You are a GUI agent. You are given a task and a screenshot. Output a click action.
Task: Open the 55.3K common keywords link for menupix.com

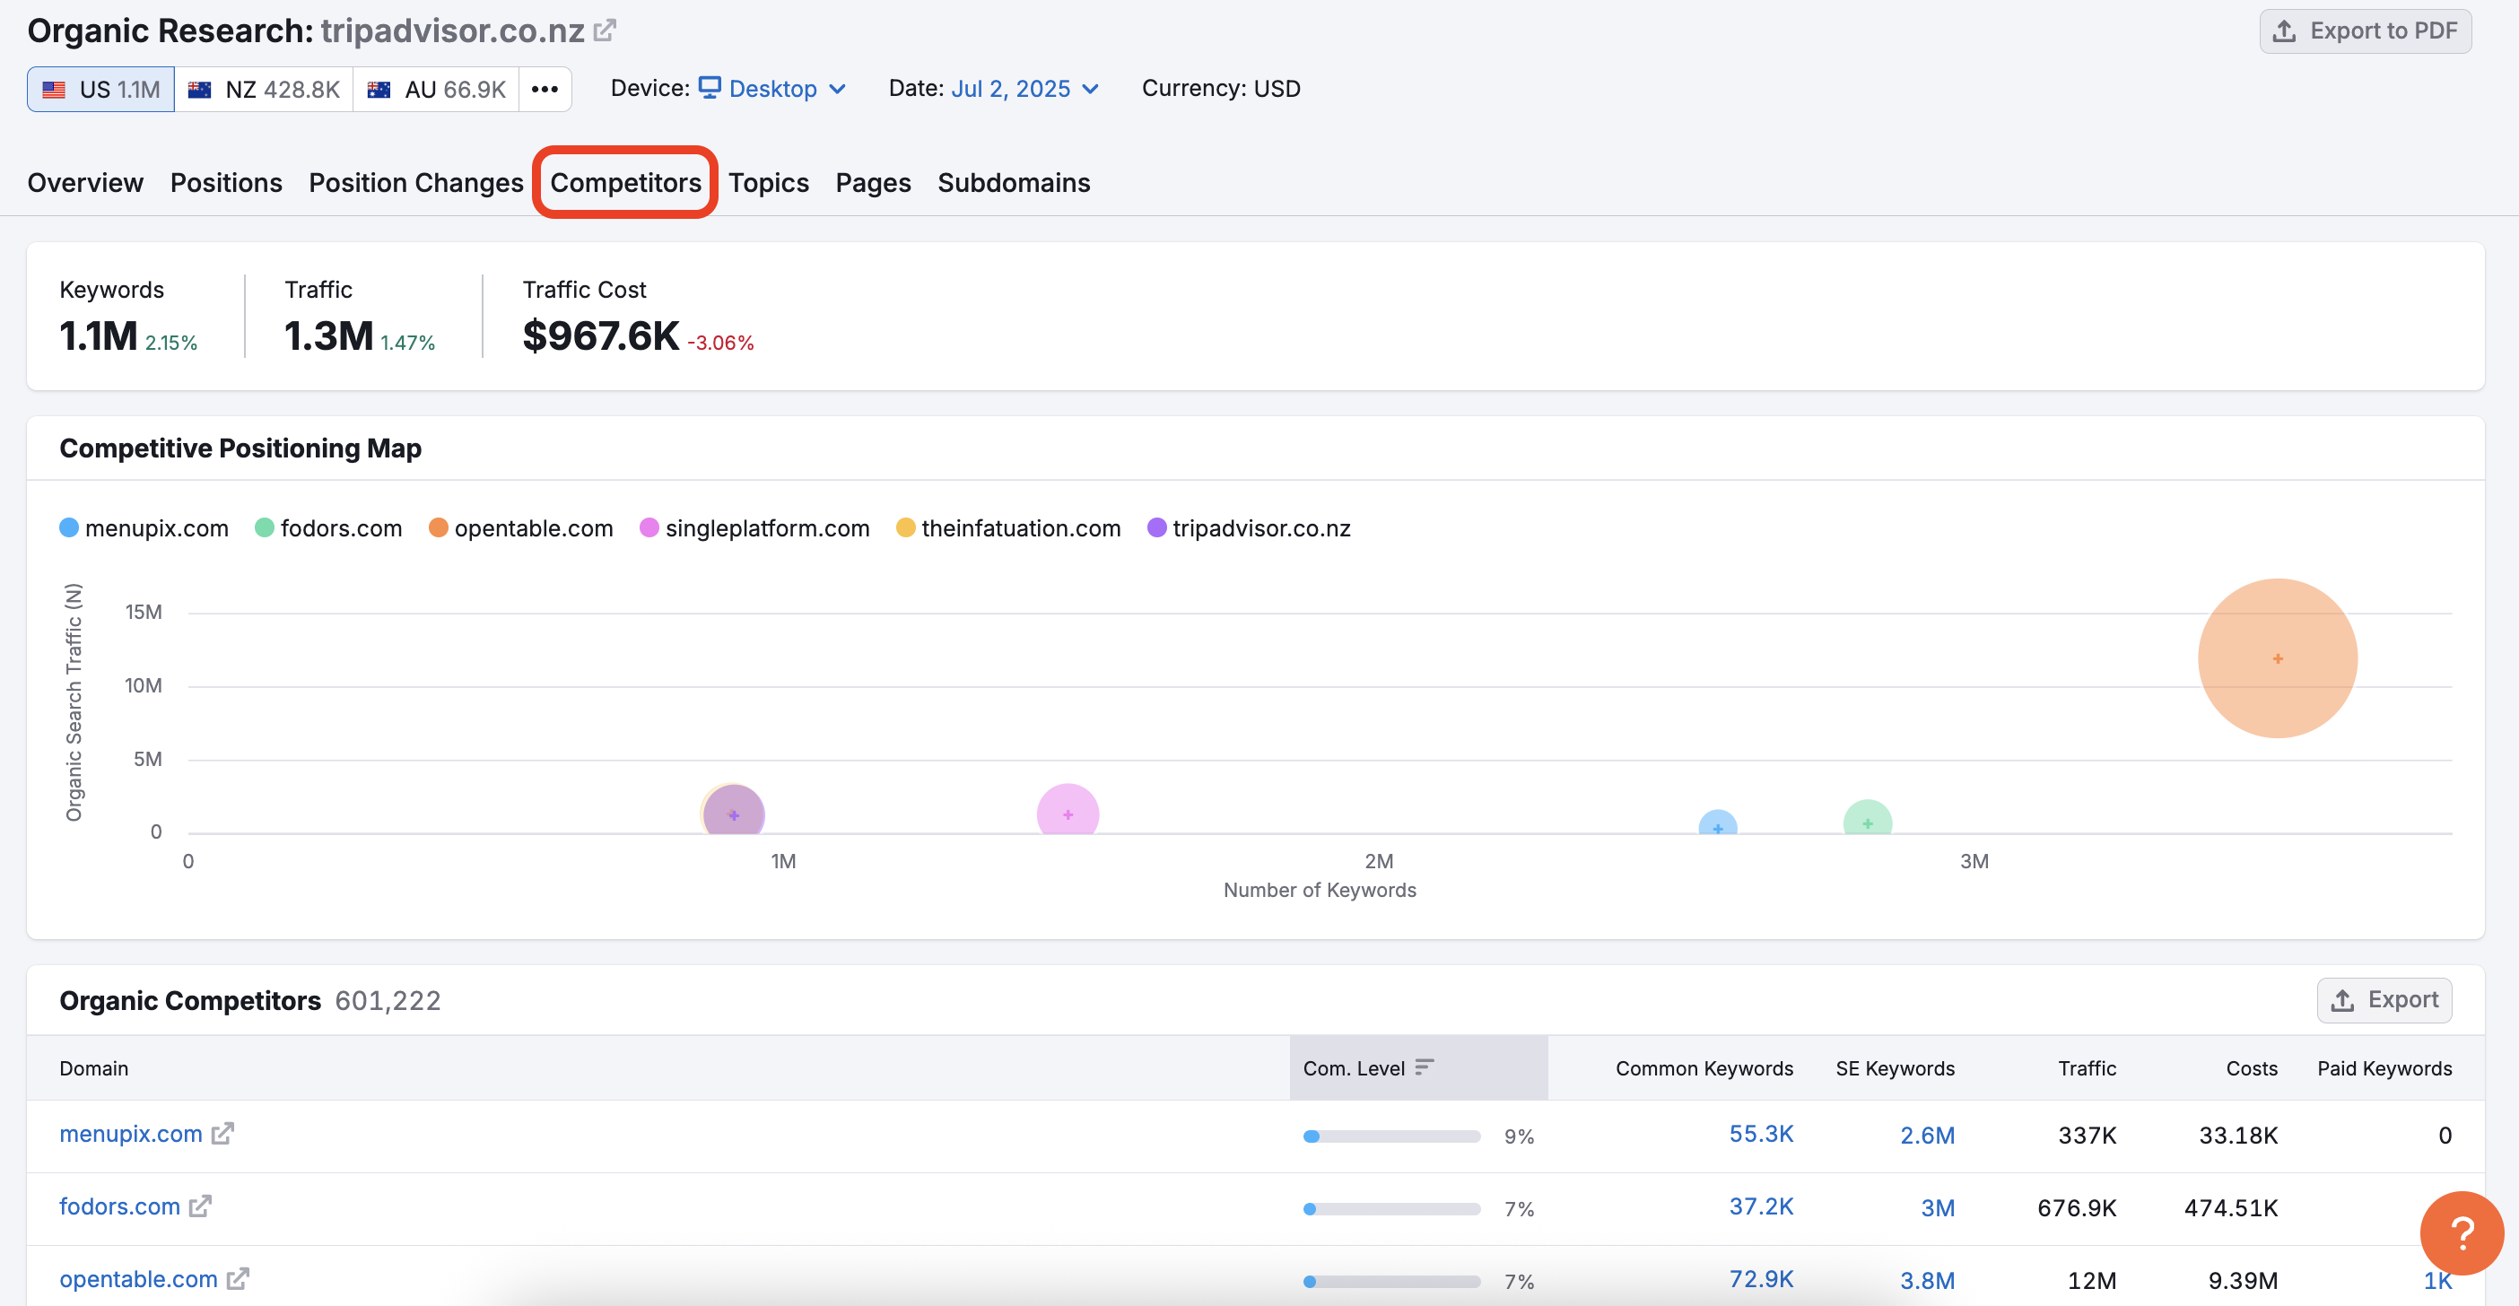point(1760,1134)
